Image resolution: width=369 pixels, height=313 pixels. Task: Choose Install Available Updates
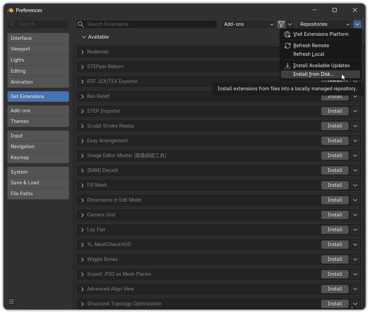pos(320,65)
